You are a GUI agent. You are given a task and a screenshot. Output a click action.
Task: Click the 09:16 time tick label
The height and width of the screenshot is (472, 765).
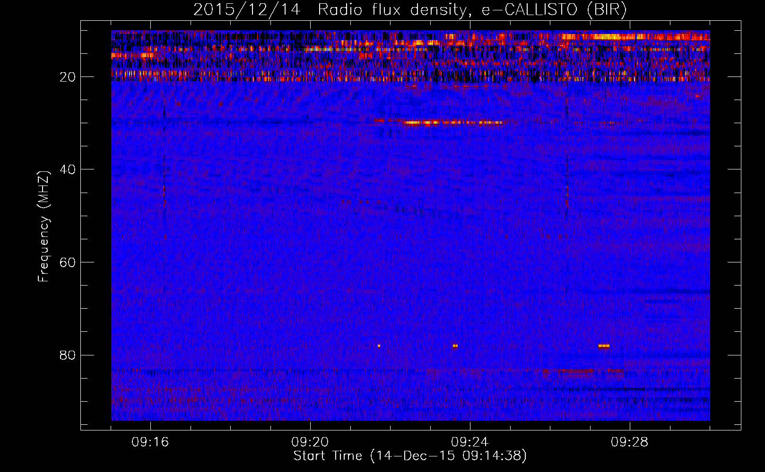150,442
